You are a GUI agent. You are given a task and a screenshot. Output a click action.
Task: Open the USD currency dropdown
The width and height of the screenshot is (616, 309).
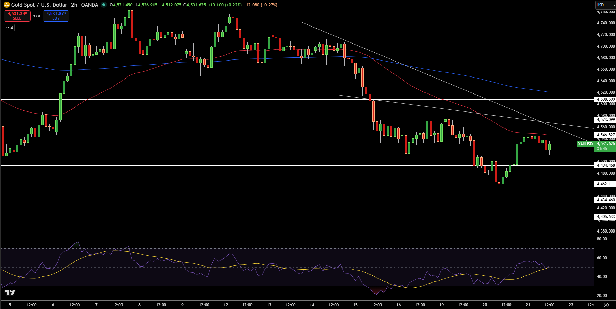coord(605,5)
